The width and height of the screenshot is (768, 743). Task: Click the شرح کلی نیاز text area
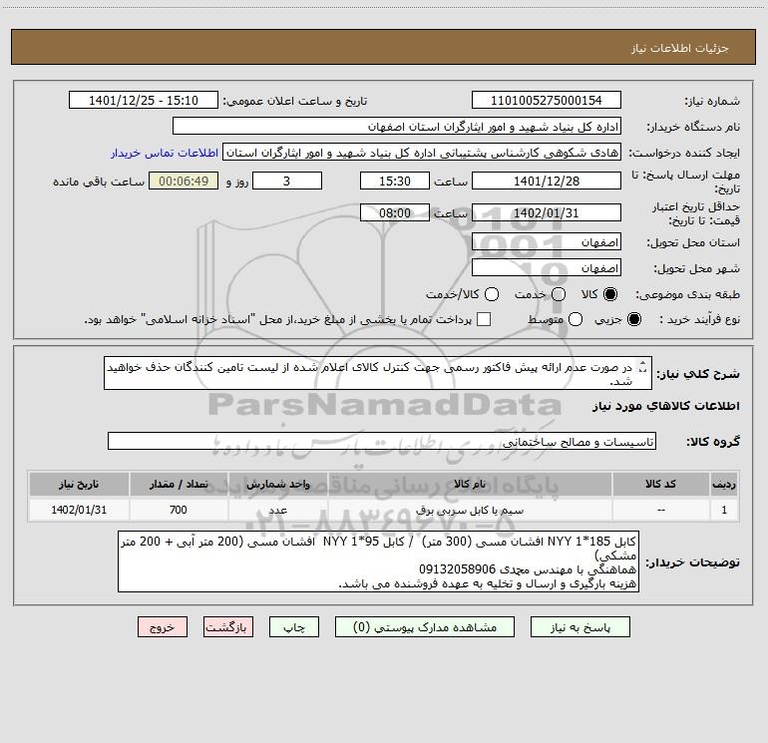pos(378,373)
